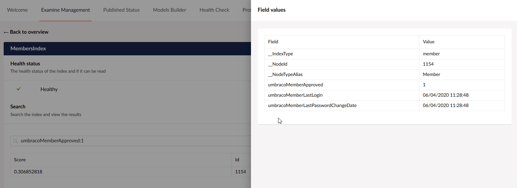Click the Id column header
The width and height of the screenshot is (517, 188).
click(x=237, y=160)
